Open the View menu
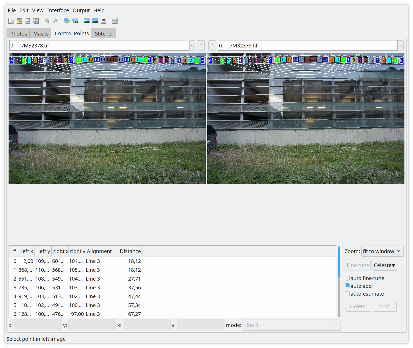The image size is (413, 348). [x=38, y=10]
